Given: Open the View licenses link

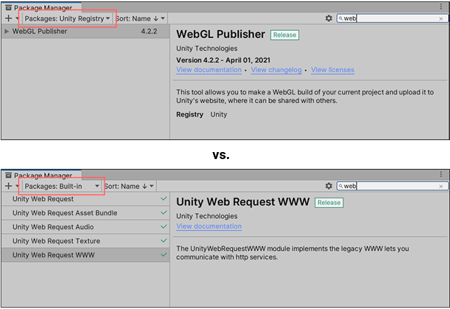Looking at the screenshot, I should click(333, 70).
